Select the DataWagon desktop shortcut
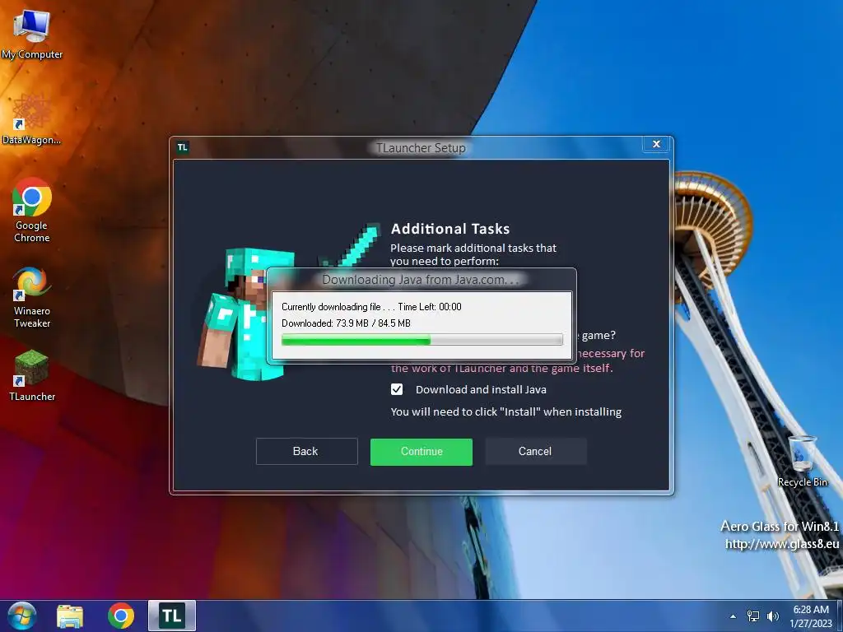The width and height of the screenshot is (843, 632). click(x=32, y=118)
